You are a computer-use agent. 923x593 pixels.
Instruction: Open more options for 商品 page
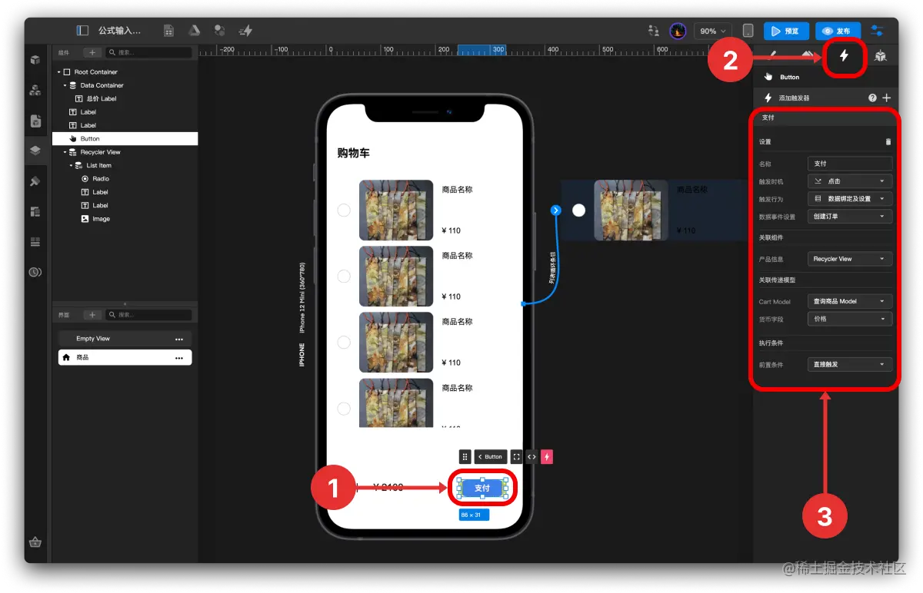[x=179, y=358]
